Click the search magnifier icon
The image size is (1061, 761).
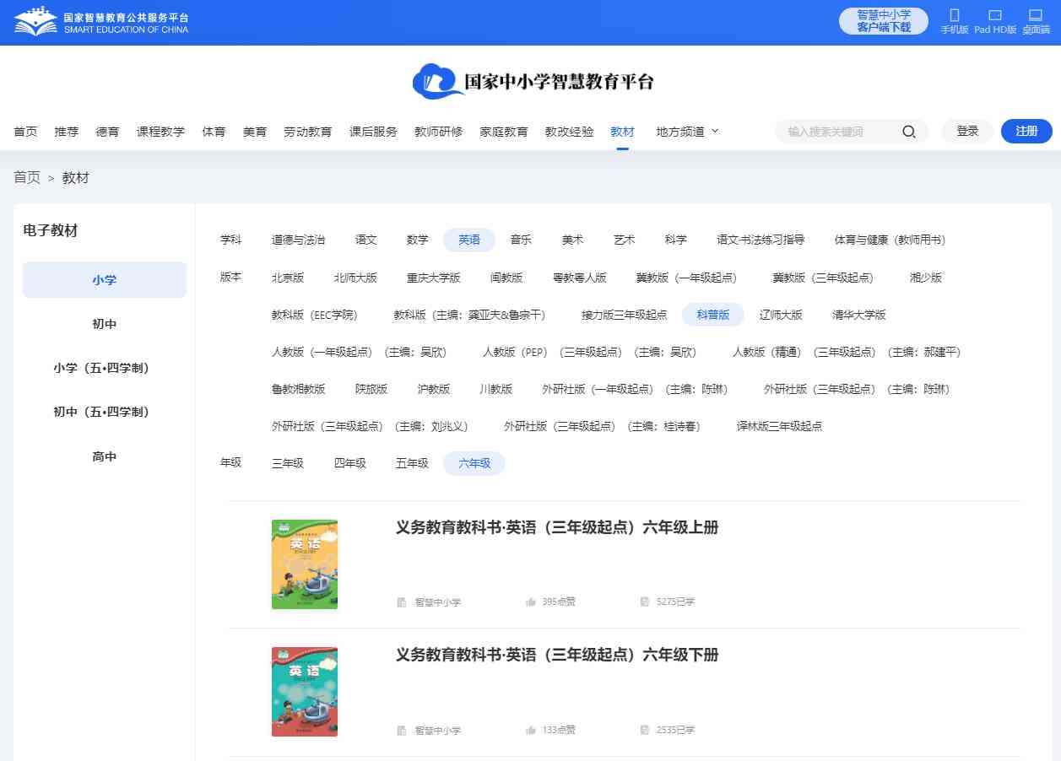click(x=909, y=132)
